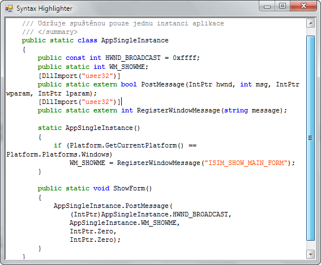This screenshot has width=321, height=265.
Task: Click the const keyword
Action: tap(75, 58)
